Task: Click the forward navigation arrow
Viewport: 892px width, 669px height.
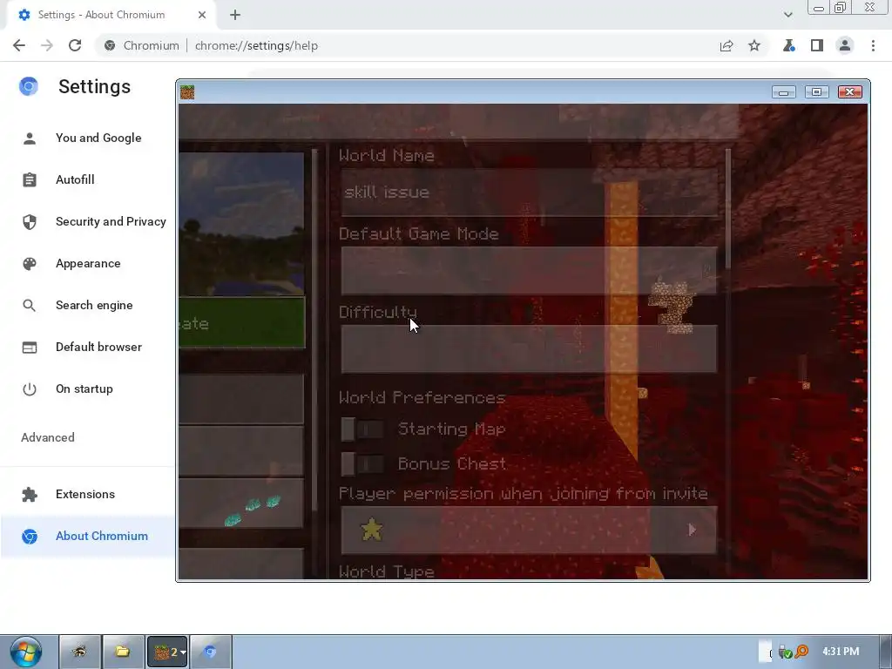Action: (47, 45)
